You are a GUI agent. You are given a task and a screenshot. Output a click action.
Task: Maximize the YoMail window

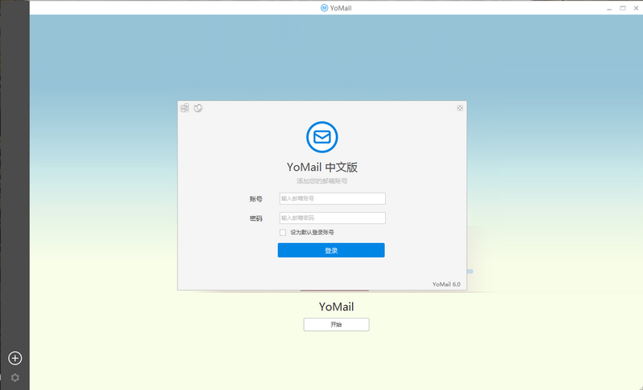click(x=623, y=8)
